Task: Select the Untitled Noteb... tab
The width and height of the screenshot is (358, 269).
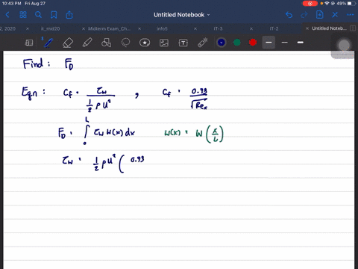Action: coord(329,28)
